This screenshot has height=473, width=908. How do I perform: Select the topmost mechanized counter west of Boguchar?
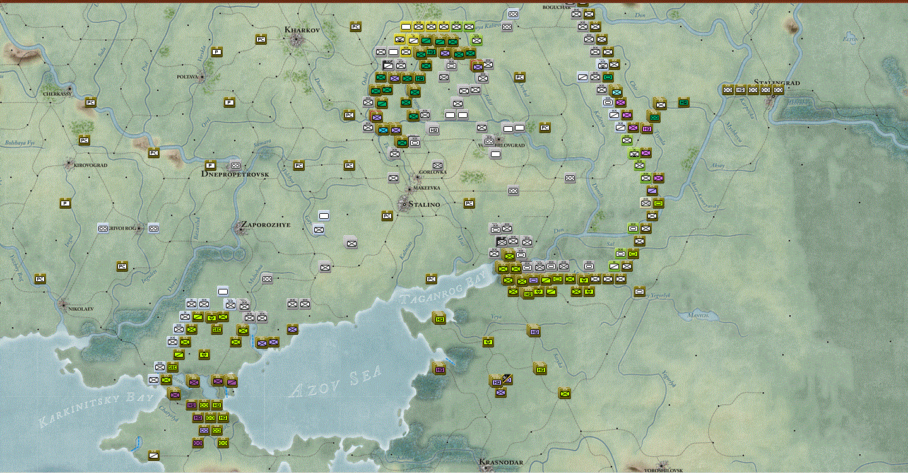[513, 14]
